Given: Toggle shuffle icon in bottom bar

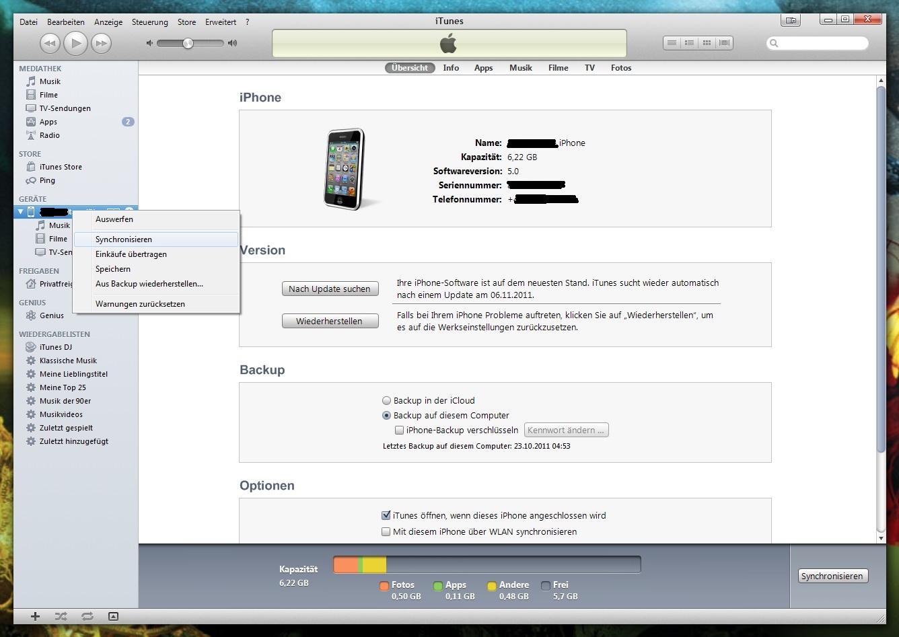Looking at the screenshot, I should [61, 616].
